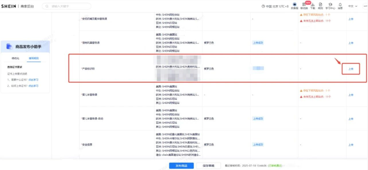Switch to the 待优化 tab
368x170 pixels.
[x=15, y=58]
